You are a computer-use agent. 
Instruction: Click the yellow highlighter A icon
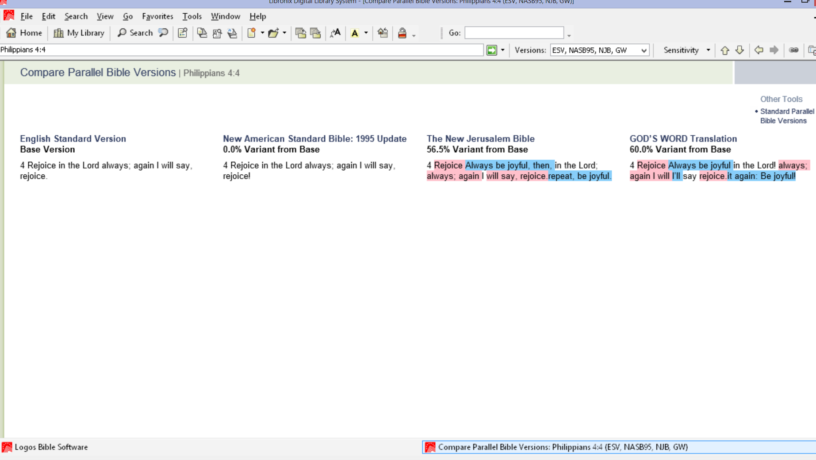pyautogui.click(x=355, y=33)
